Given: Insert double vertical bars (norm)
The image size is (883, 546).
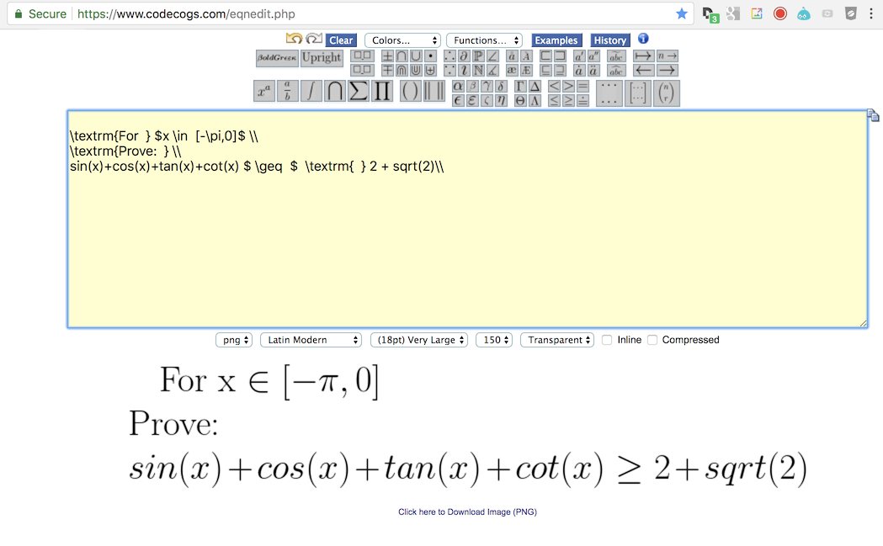Looking at the screenshot, I should pos(434,91).
